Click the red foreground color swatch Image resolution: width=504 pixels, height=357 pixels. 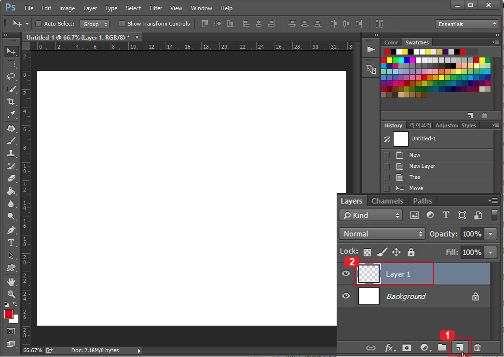[x=8, y=314]
